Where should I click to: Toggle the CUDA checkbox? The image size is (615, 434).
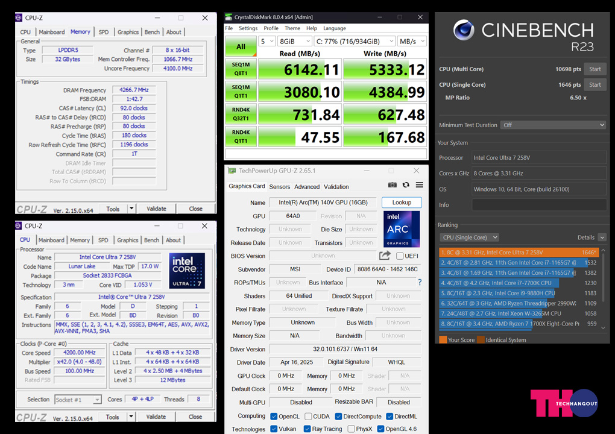(x=308, y=417)
